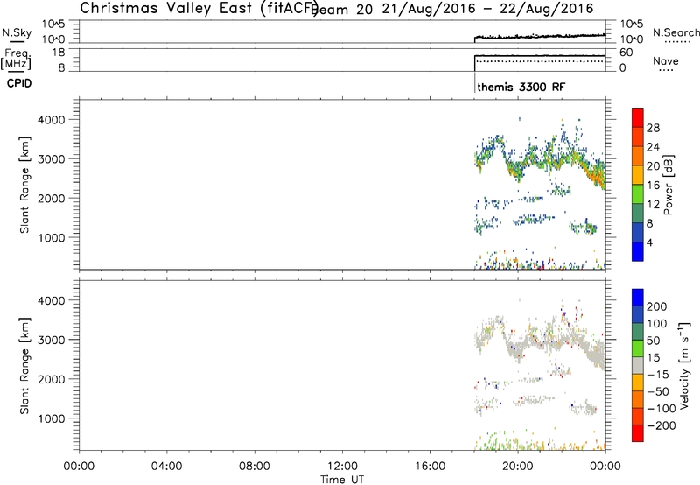Image resolution: width=700 pixels, height=485 pixels.
Task: Click the 08:00 time tick label
Action: [254, 467]
